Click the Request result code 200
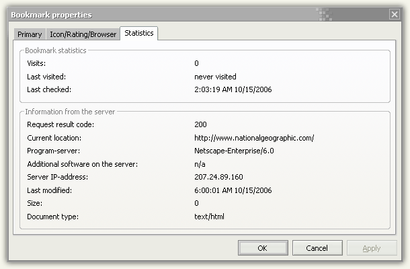Image resolution: width=410 pixels, height=269 pixels. (x=200, y=124)
